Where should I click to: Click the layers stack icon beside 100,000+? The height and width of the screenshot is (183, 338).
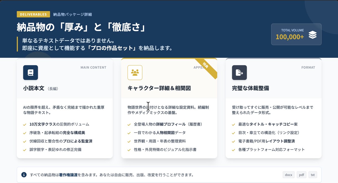(313, 35)
